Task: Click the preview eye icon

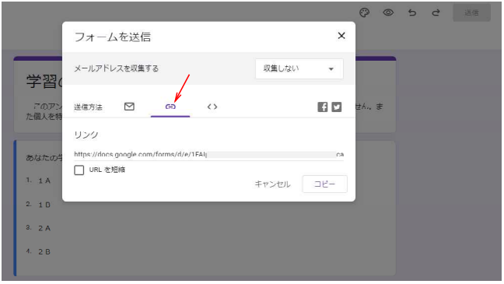Action: coord(388,13)
